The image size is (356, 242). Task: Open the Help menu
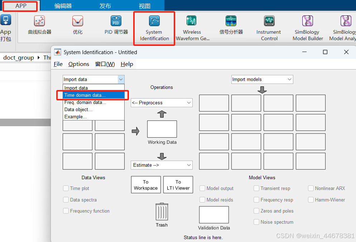(x=127, y=64)
